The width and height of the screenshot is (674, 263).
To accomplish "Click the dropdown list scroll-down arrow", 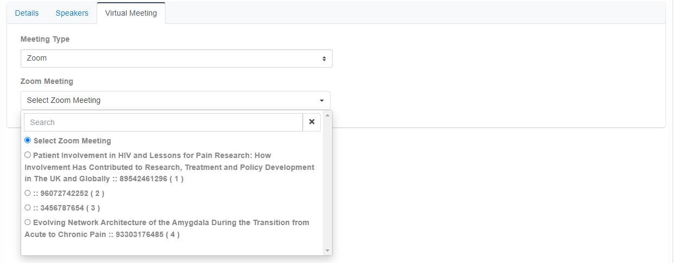I will click(327, 251).
